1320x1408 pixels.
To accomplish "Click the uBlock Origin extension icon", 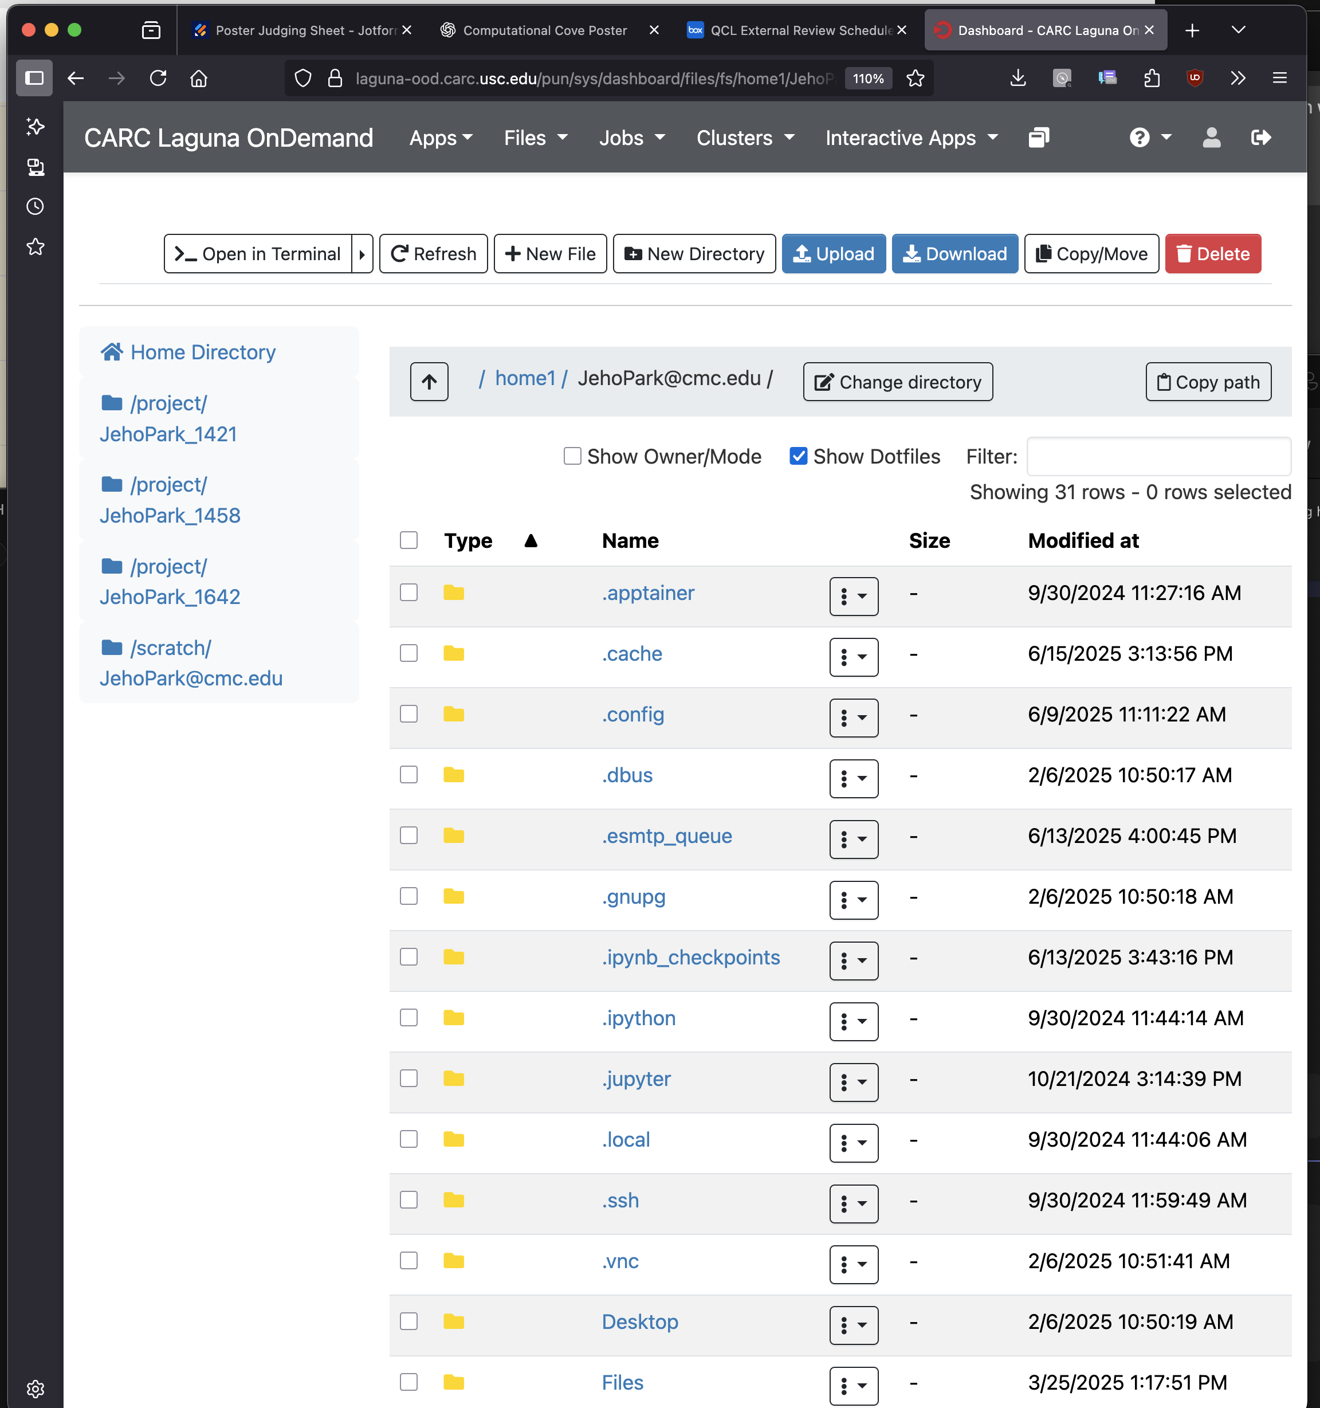I will click(x=1195, y=79).
